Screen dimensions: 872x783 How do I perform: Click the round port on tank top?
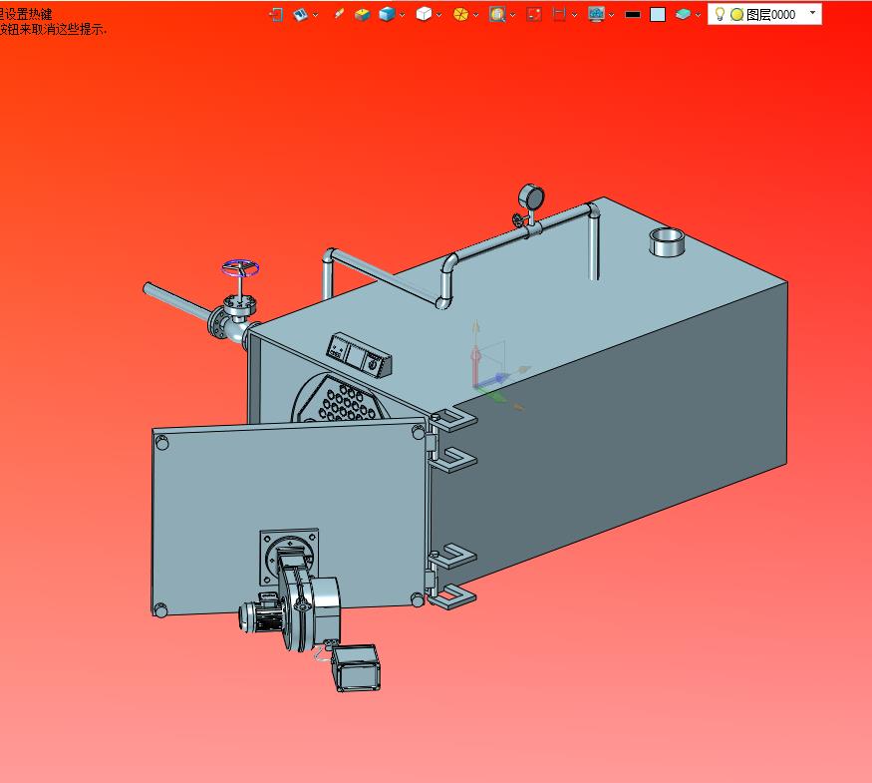click(667, 241)
